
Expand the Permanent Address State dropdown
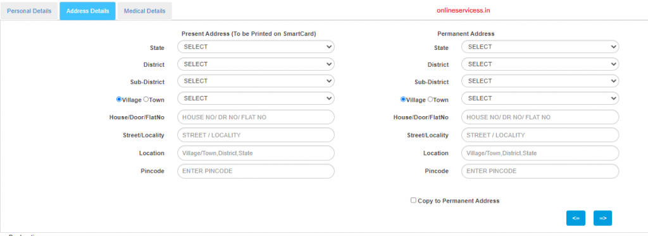click(x=540, y=47)
